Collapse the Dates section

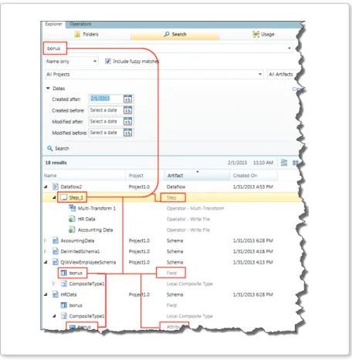[x=48, y=88]
